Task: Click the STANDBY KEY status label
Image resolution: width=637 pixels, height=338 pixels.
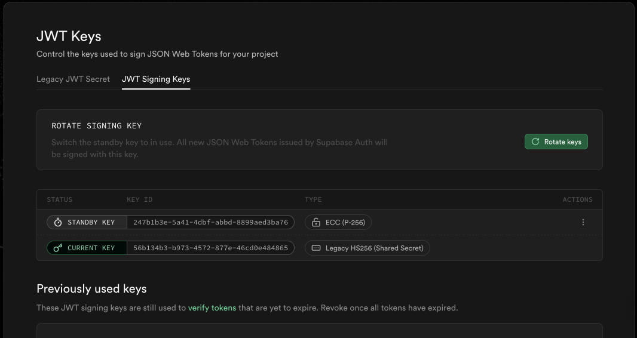Action: pos(91,223)
